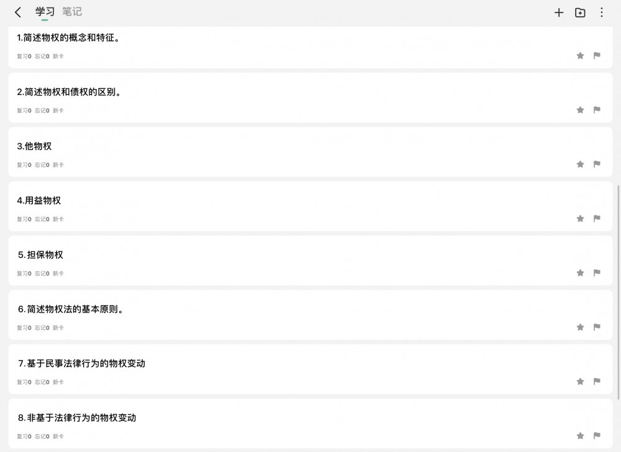621x452 pixels.
Task: Flag the 简述物权和债权的区别 card
Action: (597, 110)
